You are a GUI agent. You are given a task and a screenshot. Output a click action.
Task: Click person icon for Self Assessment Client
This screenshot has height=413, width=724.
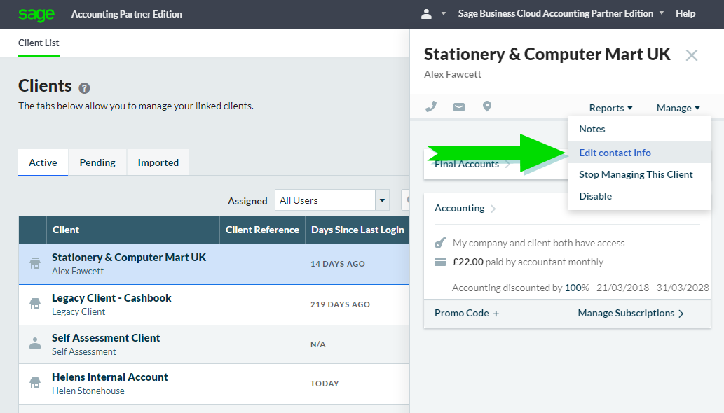[34, 344]
